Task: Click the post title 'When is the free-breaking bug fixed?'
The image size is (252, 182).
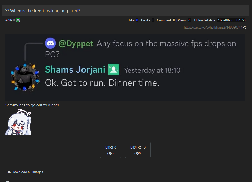Action: pyautogui.click(x=43, y=11)
